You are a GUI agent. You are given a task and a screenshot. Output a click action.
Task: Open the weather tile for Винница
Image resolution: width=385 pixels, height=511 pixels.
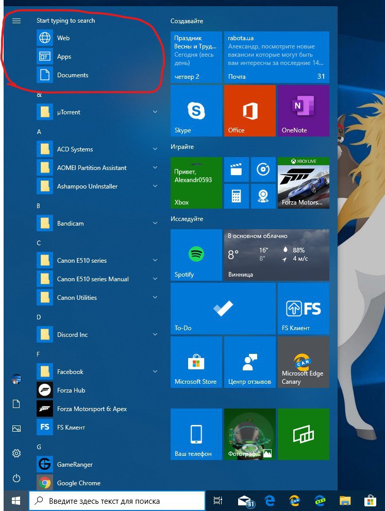point(277,255)
